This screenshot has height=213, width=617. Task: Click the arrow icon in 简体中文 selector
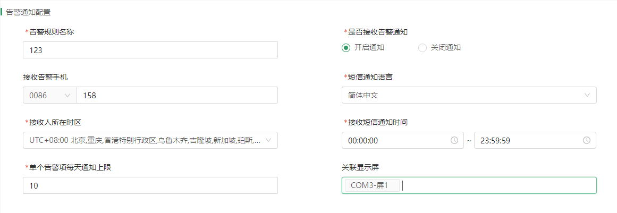(x=587, y=95)
